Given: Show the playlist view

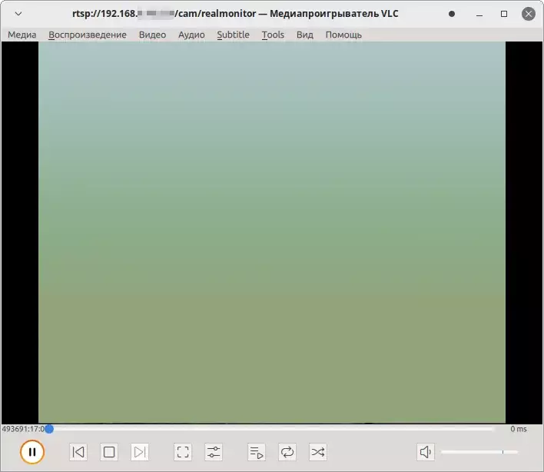Looking at the screenshot, I should (x=257, y=452).
